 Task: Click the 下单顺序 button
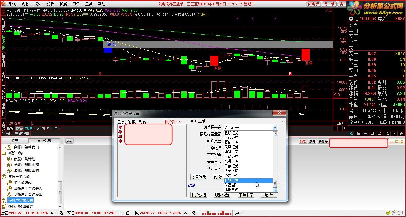(x=246, y=195)
